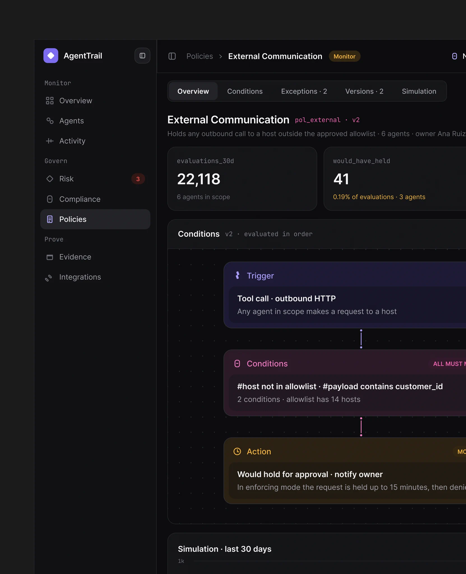The image size is (466, 574).
Task: Switch to the Conditions tab
Action: [x=245, y=91]
